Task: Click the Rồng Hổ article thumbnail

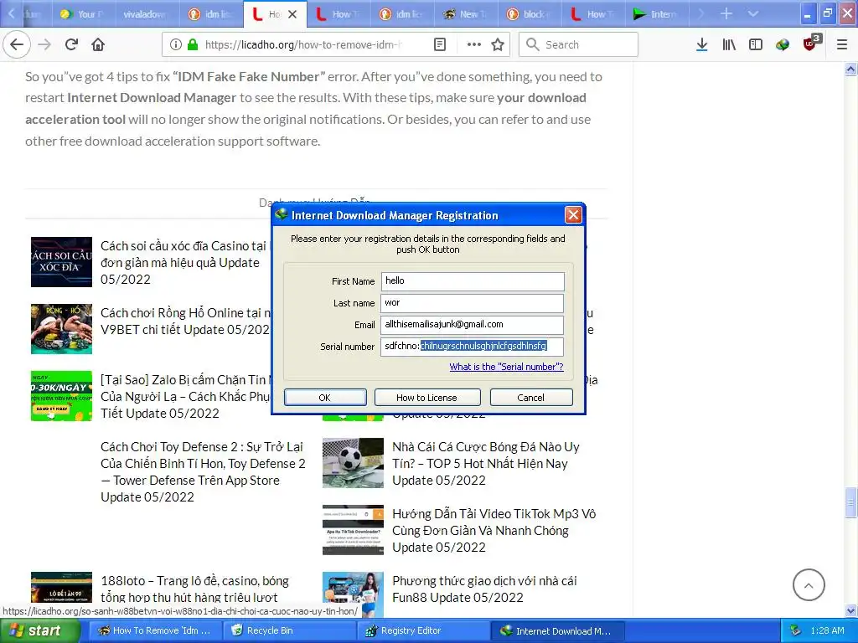Action: pyautogui.click(x=61, y=329)
